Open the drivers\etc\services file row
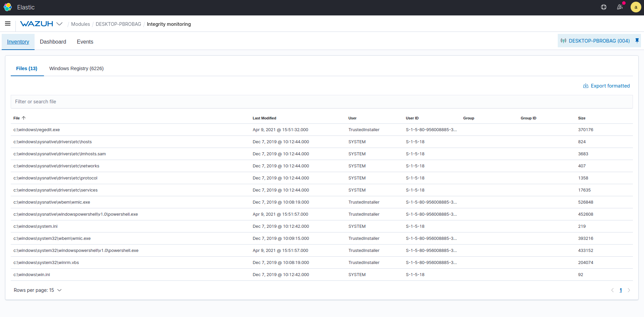Image resolution: width=644 pixels, height=317 pixels. coord(322,190)
